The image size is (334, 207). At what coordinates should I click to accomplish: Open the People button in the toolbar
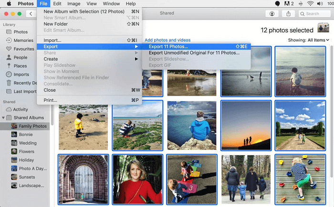point(272,14)
